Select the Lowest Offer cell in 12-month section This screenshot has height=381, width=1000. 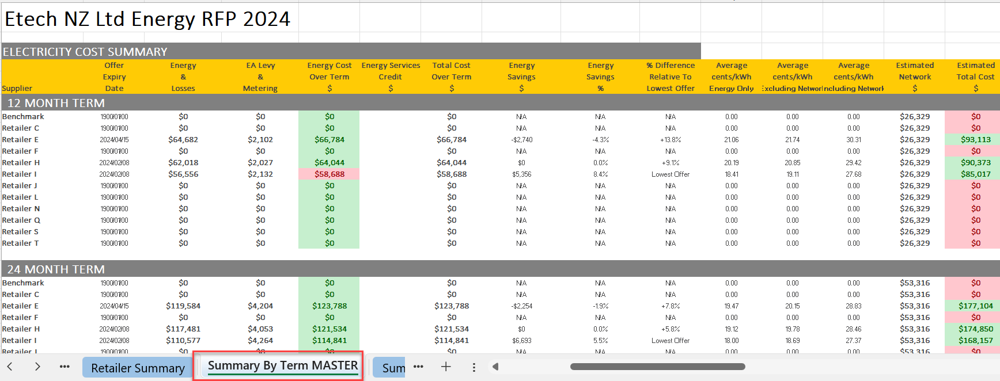(670, 174)
